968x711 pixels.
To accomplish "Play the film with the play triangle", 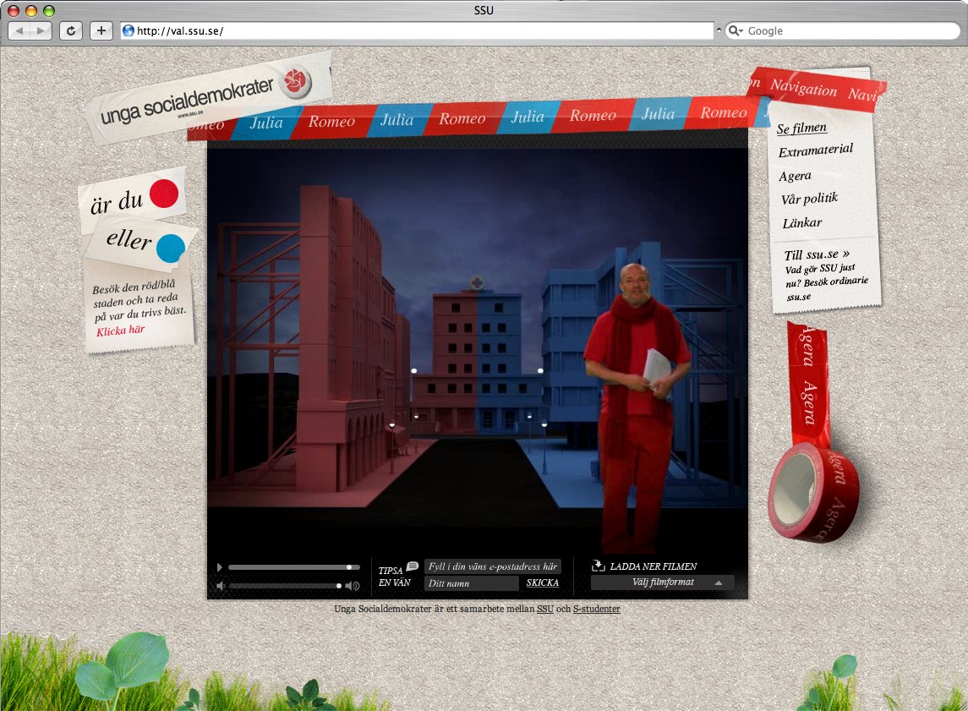I will (x=219, y=567).
